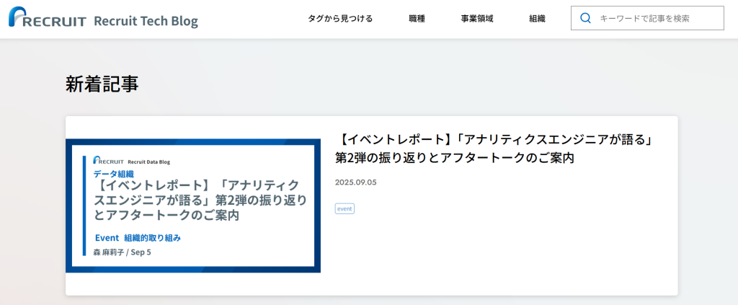This screenshot has width=738, height=305.
Task: Click the 2025.09.05 article date
Action: (355, 182)
